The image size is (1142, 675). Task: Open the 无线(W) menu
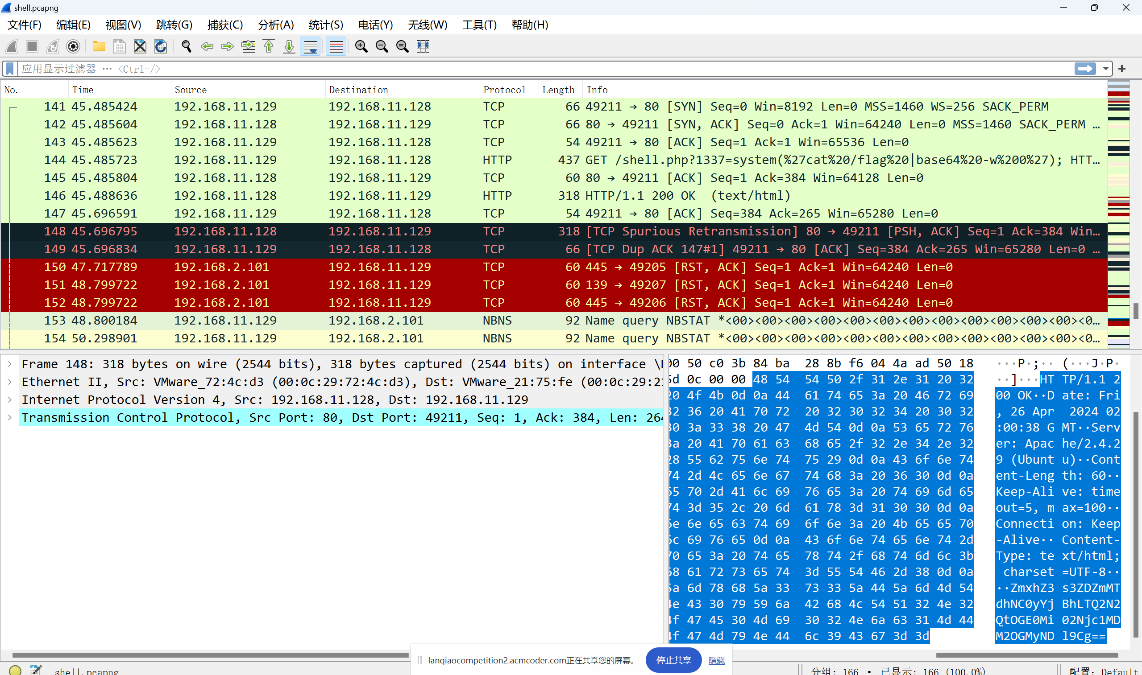click(428, 25)
